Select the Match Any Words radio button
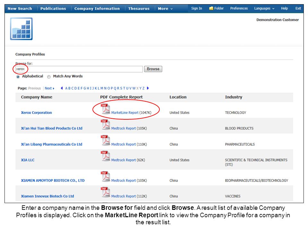Screen dimensions: 308x231 49,77
